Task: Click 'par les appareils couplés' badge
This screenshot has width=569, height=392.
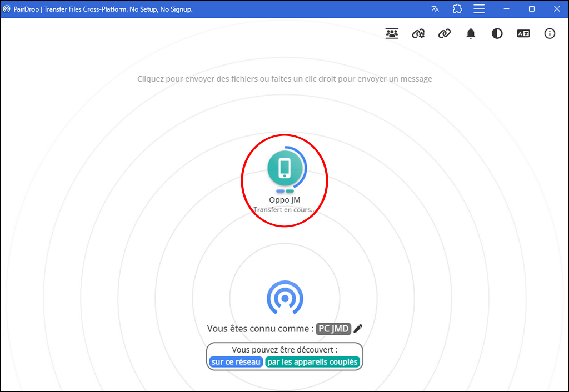Action: [x=313, y=362]
